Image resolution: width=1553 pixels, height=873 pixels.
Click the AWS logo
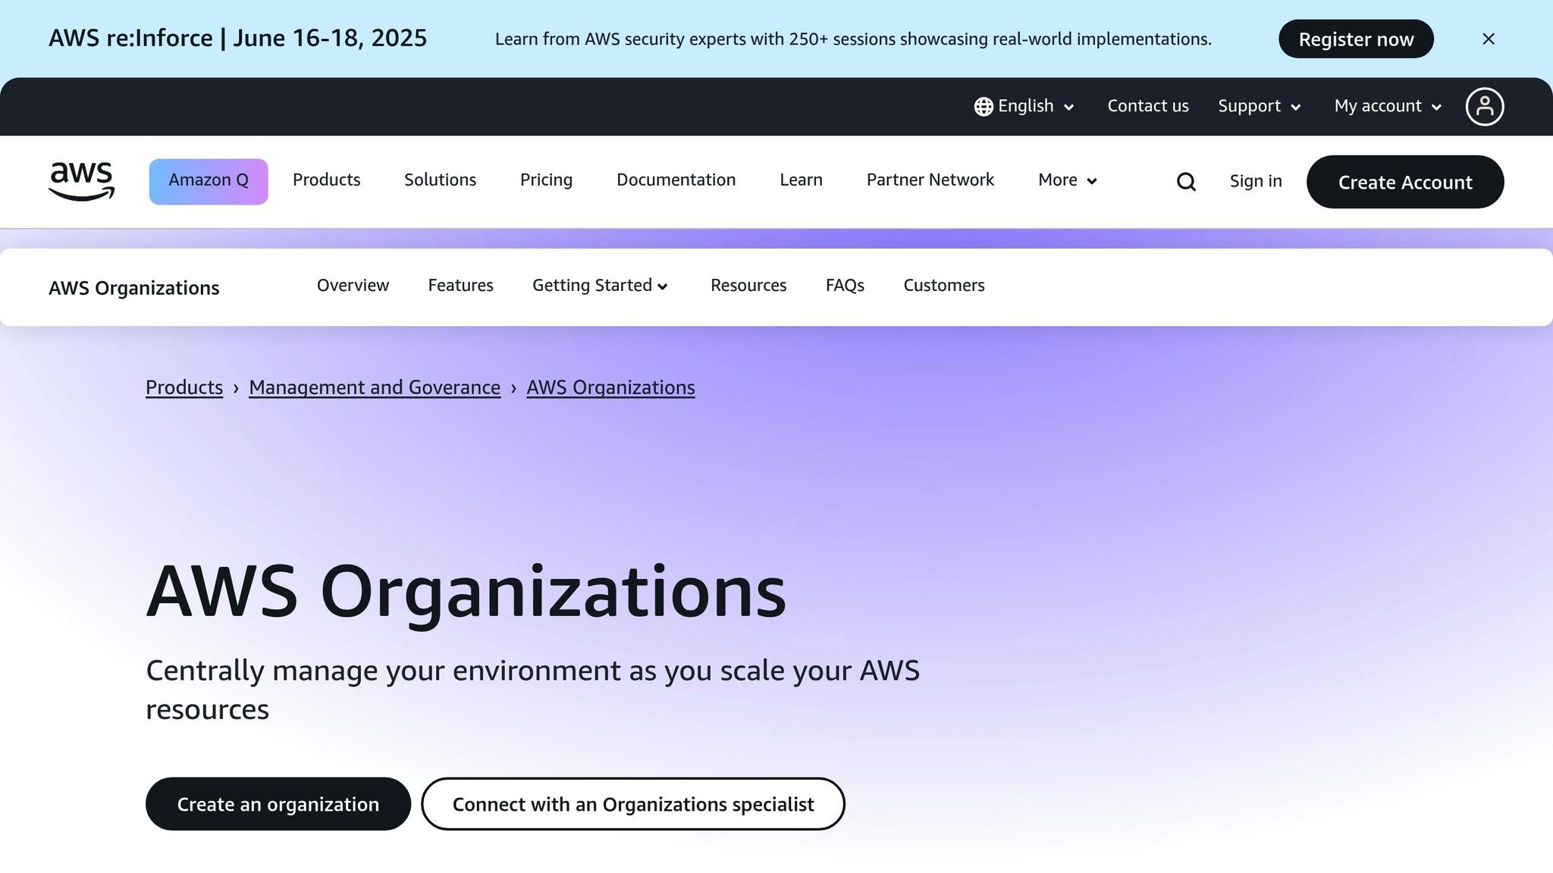click(x=81, y=181)
